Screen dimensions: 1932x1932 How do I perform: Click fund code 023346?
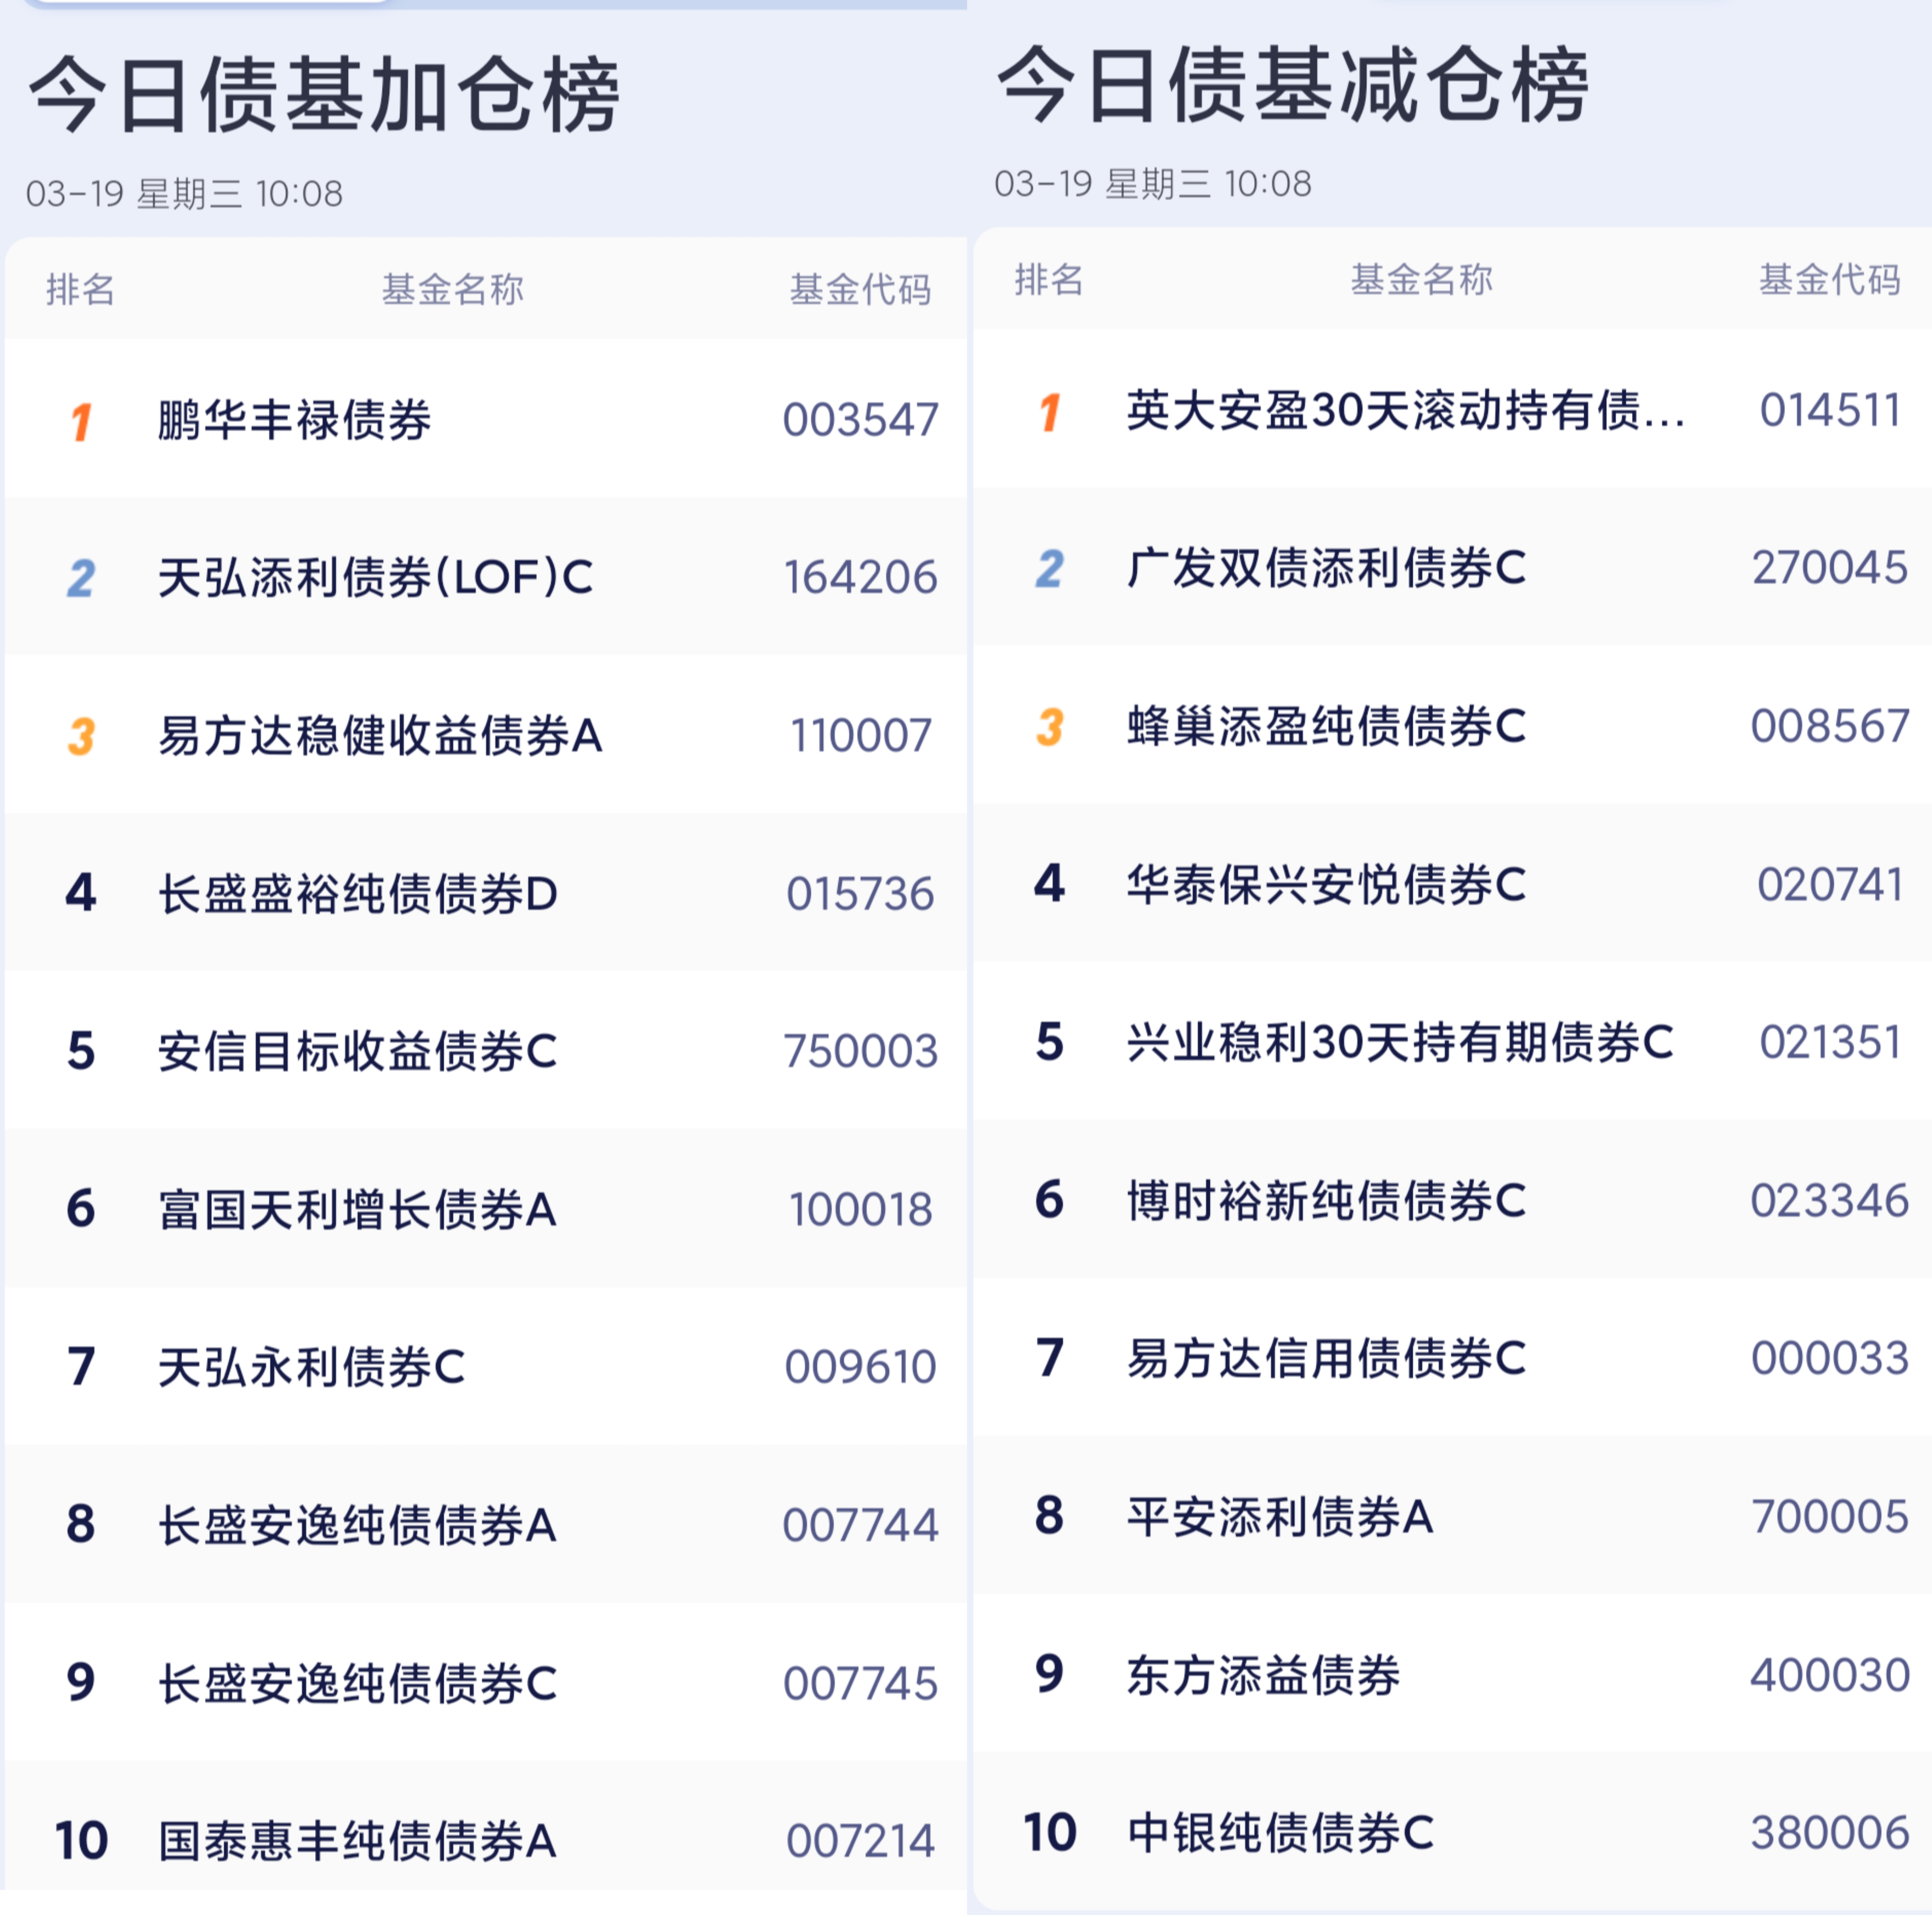[x=1829, y=1200]
